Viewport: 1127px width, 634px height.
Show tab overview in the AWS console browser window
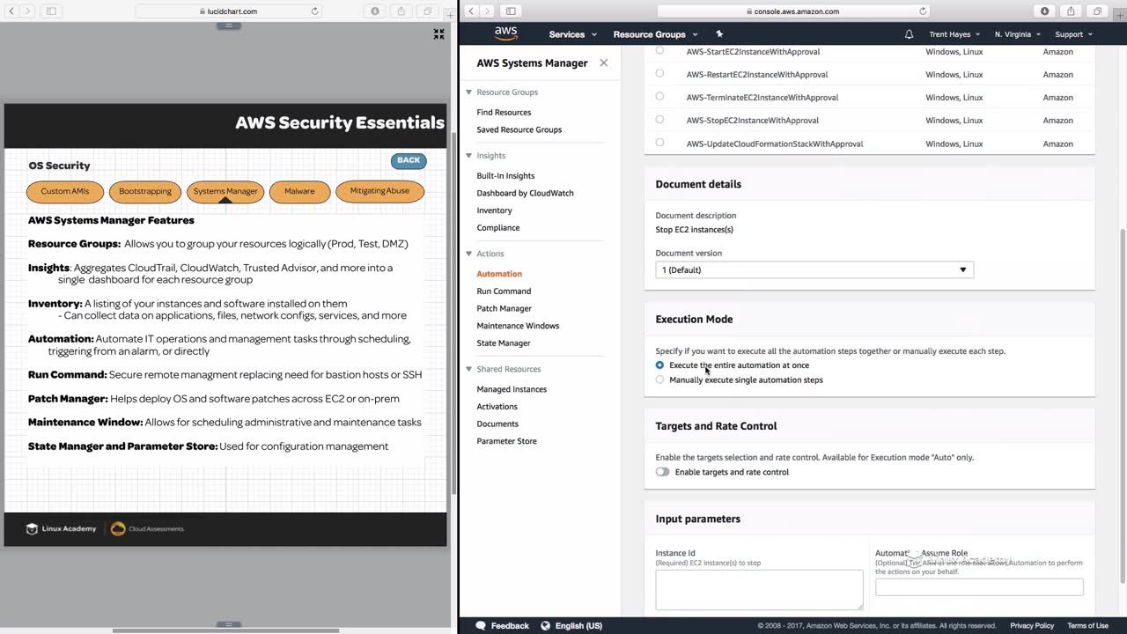[x=1097, y=11]
